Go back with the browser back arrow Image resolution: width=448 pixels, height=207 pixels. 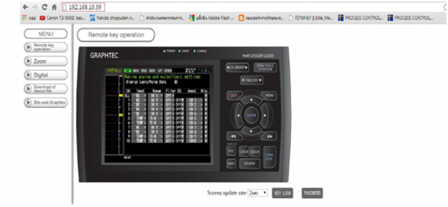pos(25,7)
